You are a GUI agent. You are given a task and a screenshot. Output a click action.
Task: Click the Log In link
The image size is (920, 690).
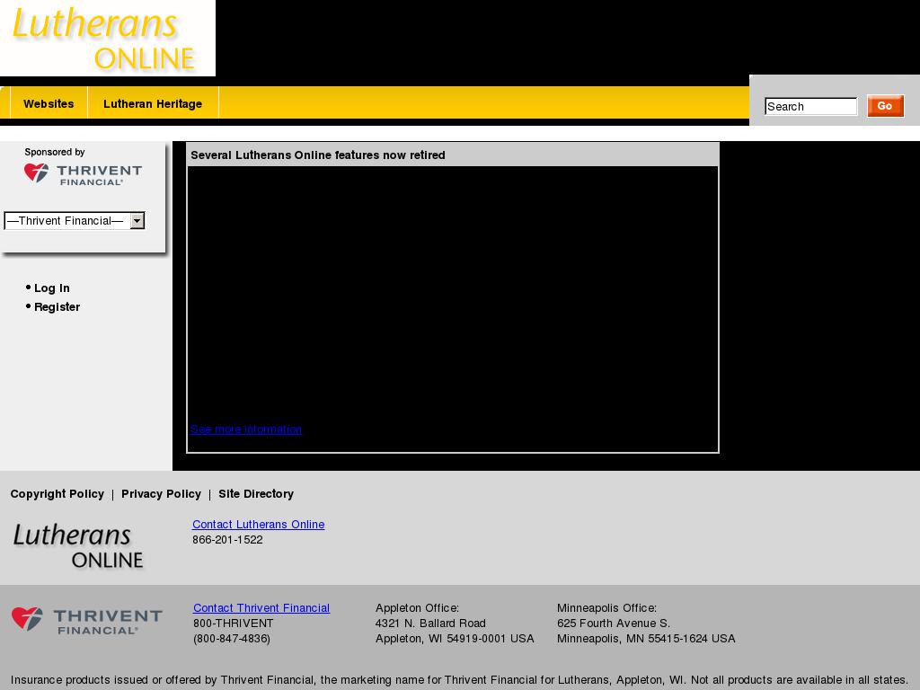click(51, 288)
